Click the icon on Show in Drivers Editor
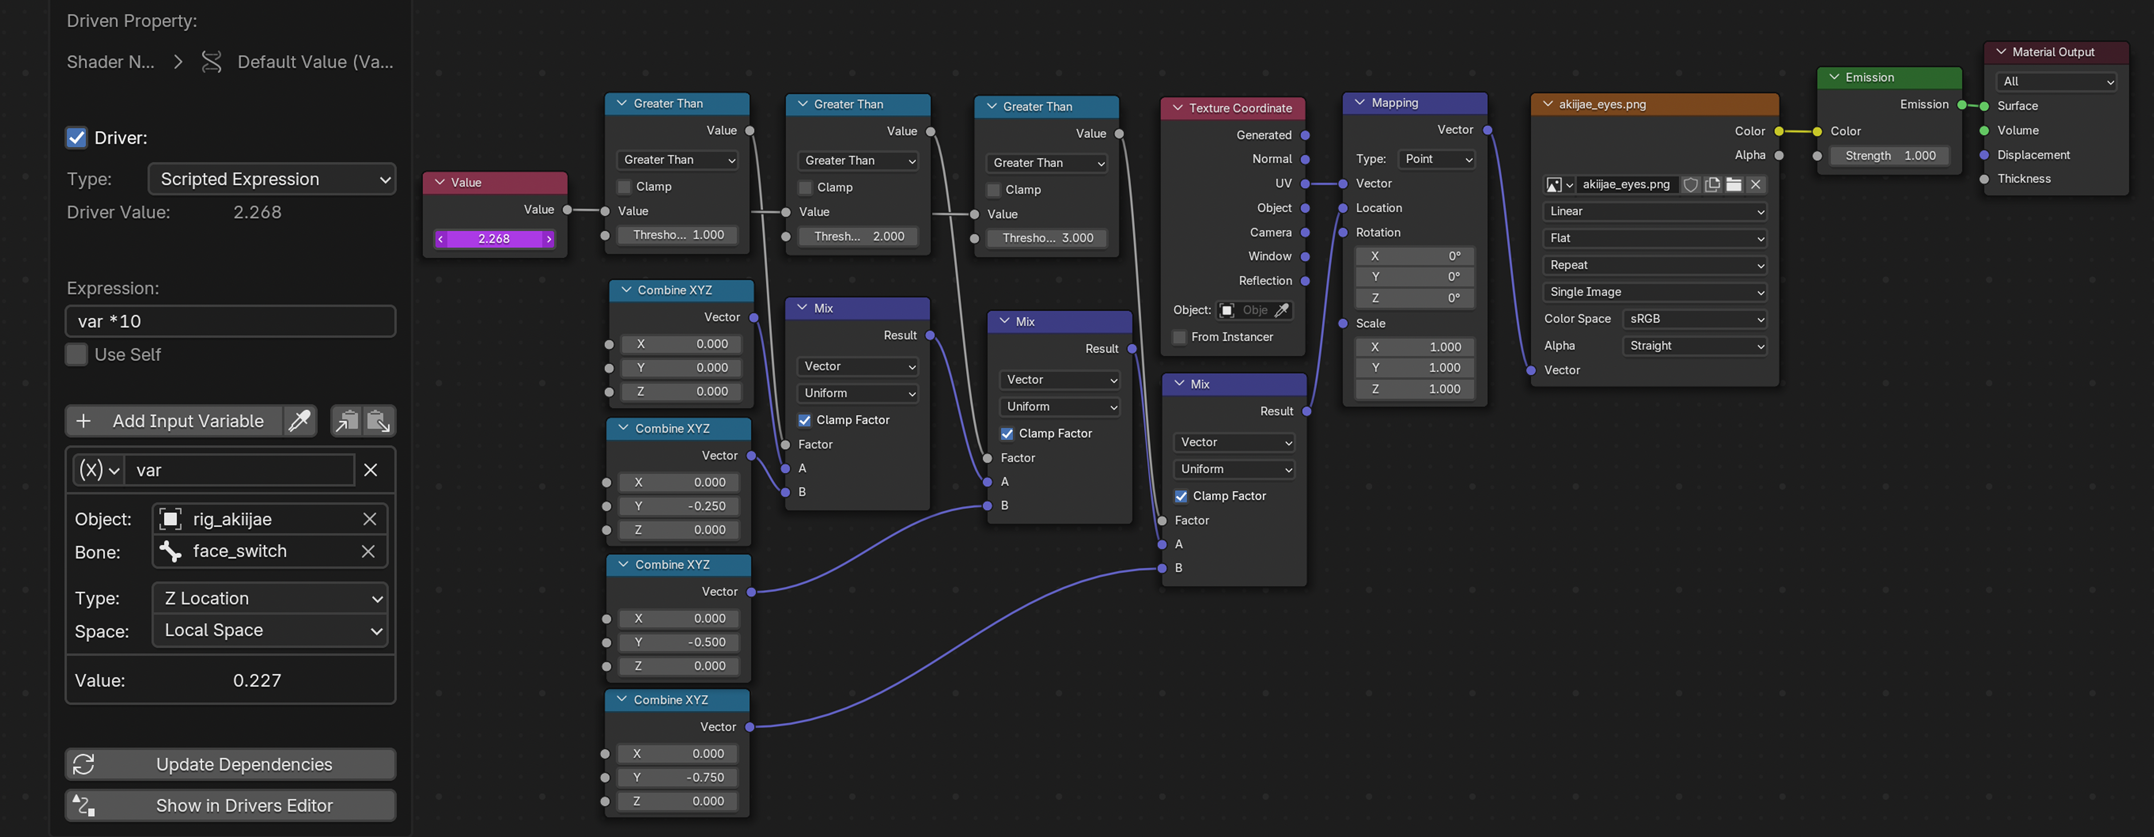The image size is (2154, 837). 84,805
